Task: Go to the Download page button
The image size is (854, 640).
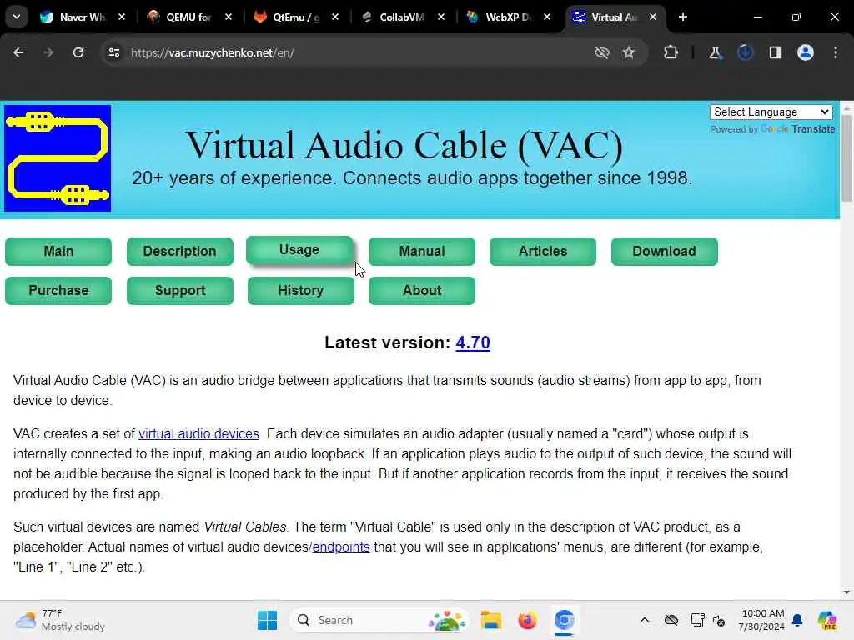Action: click(664, 252)
